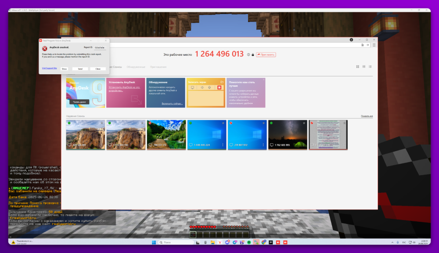Open options menu for session 1 448 445 224
Image resolution: width=439 pixels, height=253 pixels.
[x=223, y=145]
